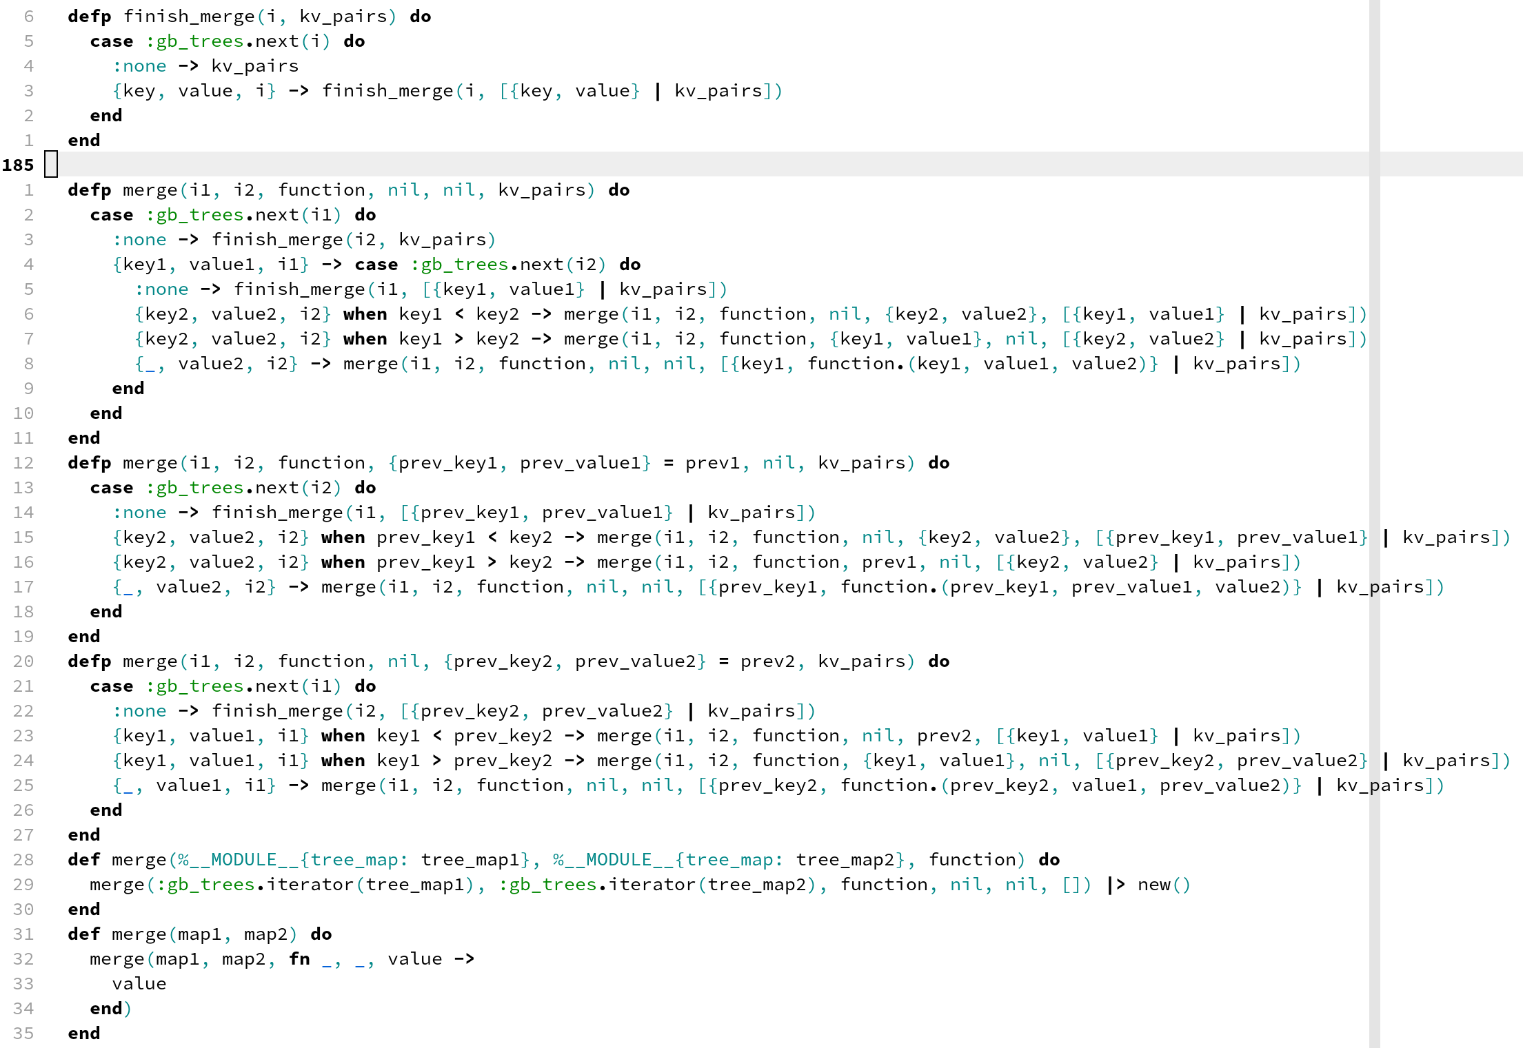Click 'case :gb_trees.next(i1) do' under first merge

pyautogui.click(x=233, y=215)
